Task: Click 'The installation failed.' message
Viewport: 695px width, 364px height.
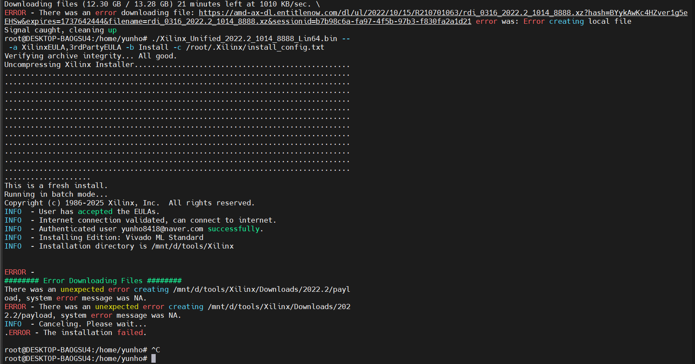Action: pyautogui.click(x=95, y=332)
